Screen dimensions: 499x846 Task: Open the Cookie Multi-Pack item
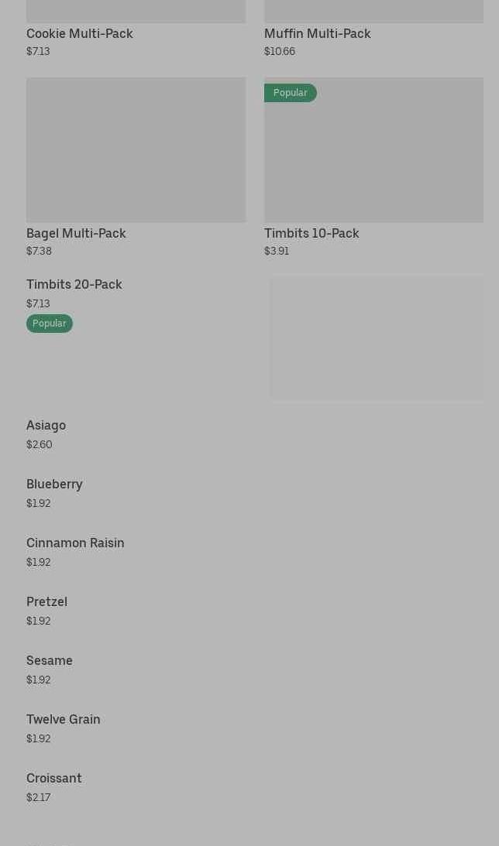[x=80, y=33]
